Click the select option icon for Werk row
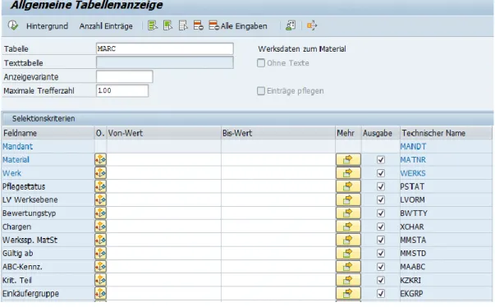 100,173
